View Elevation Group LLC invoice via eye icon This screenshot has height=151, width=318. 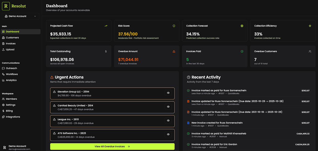168,93
